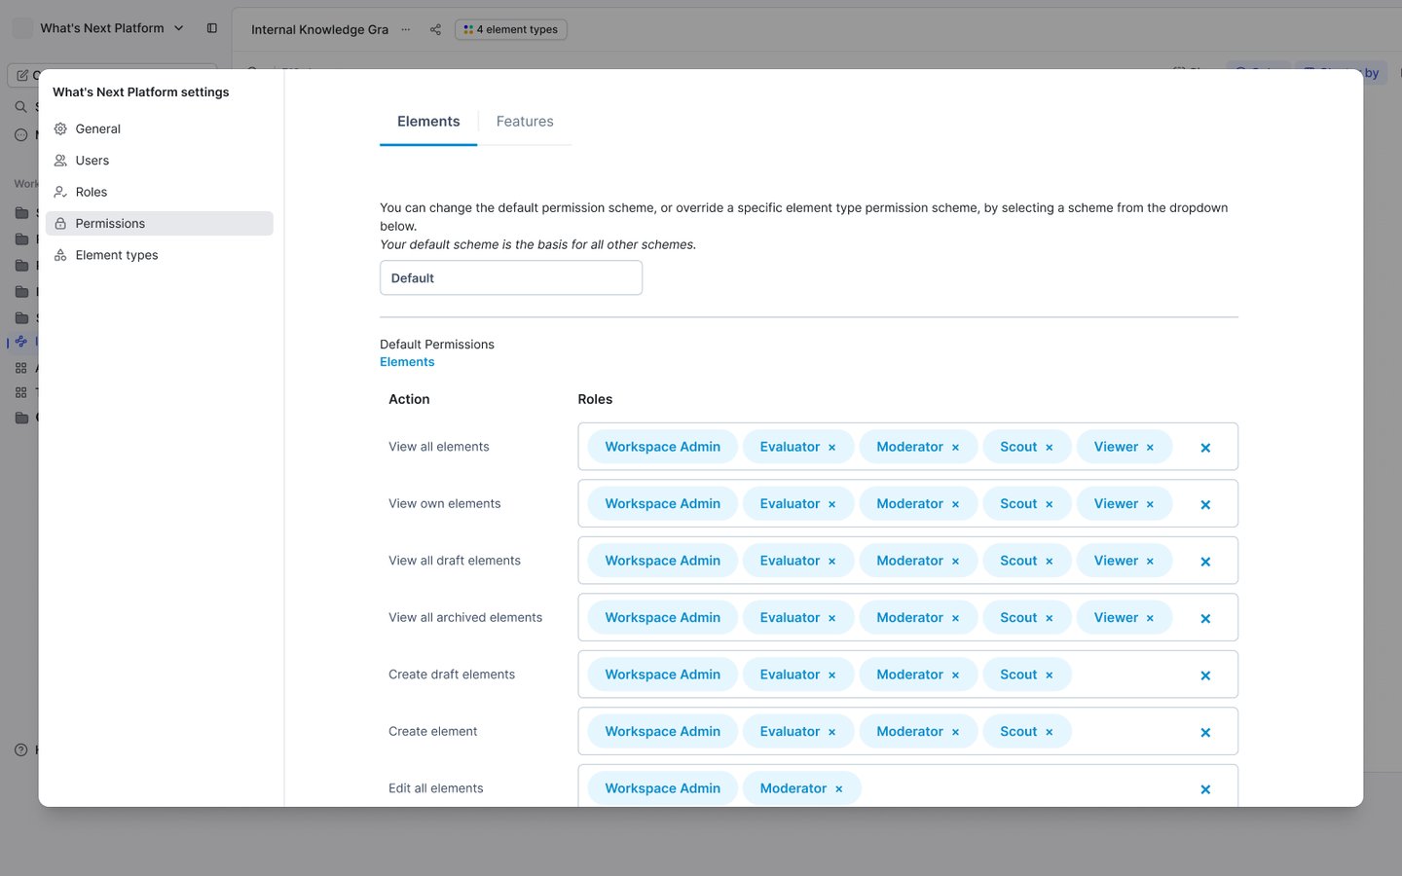Remove Moderator from Edit all elements
The image size is (1402, 876).
839,789
